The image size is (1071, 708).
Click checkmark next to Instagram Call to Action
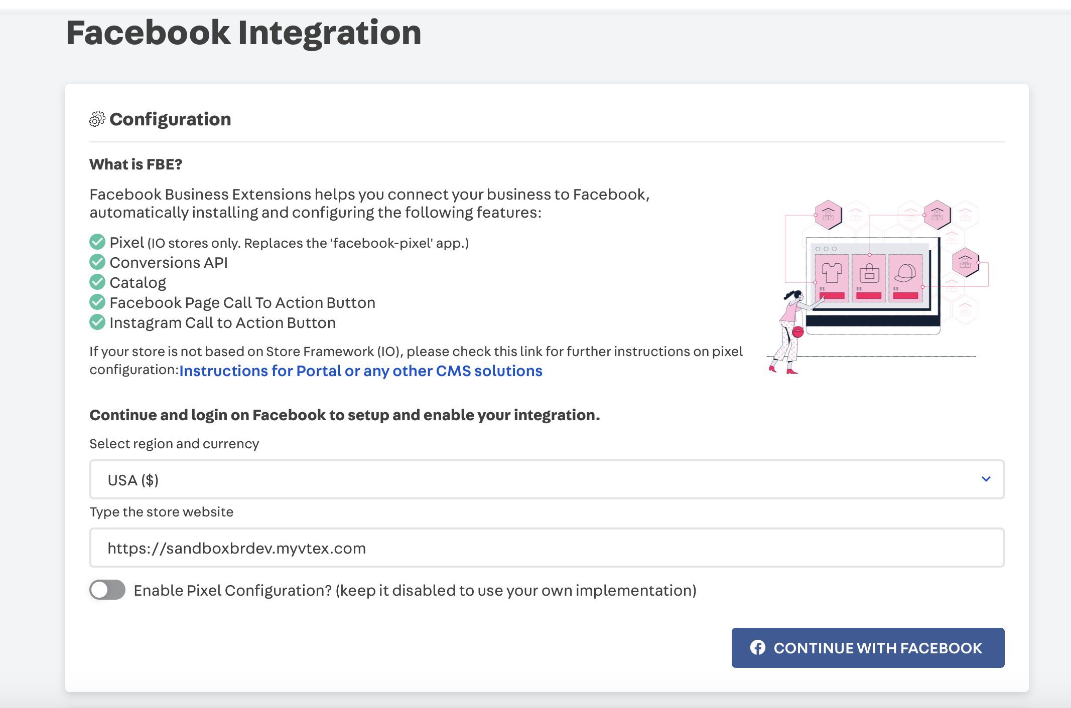tap(97, 322)
